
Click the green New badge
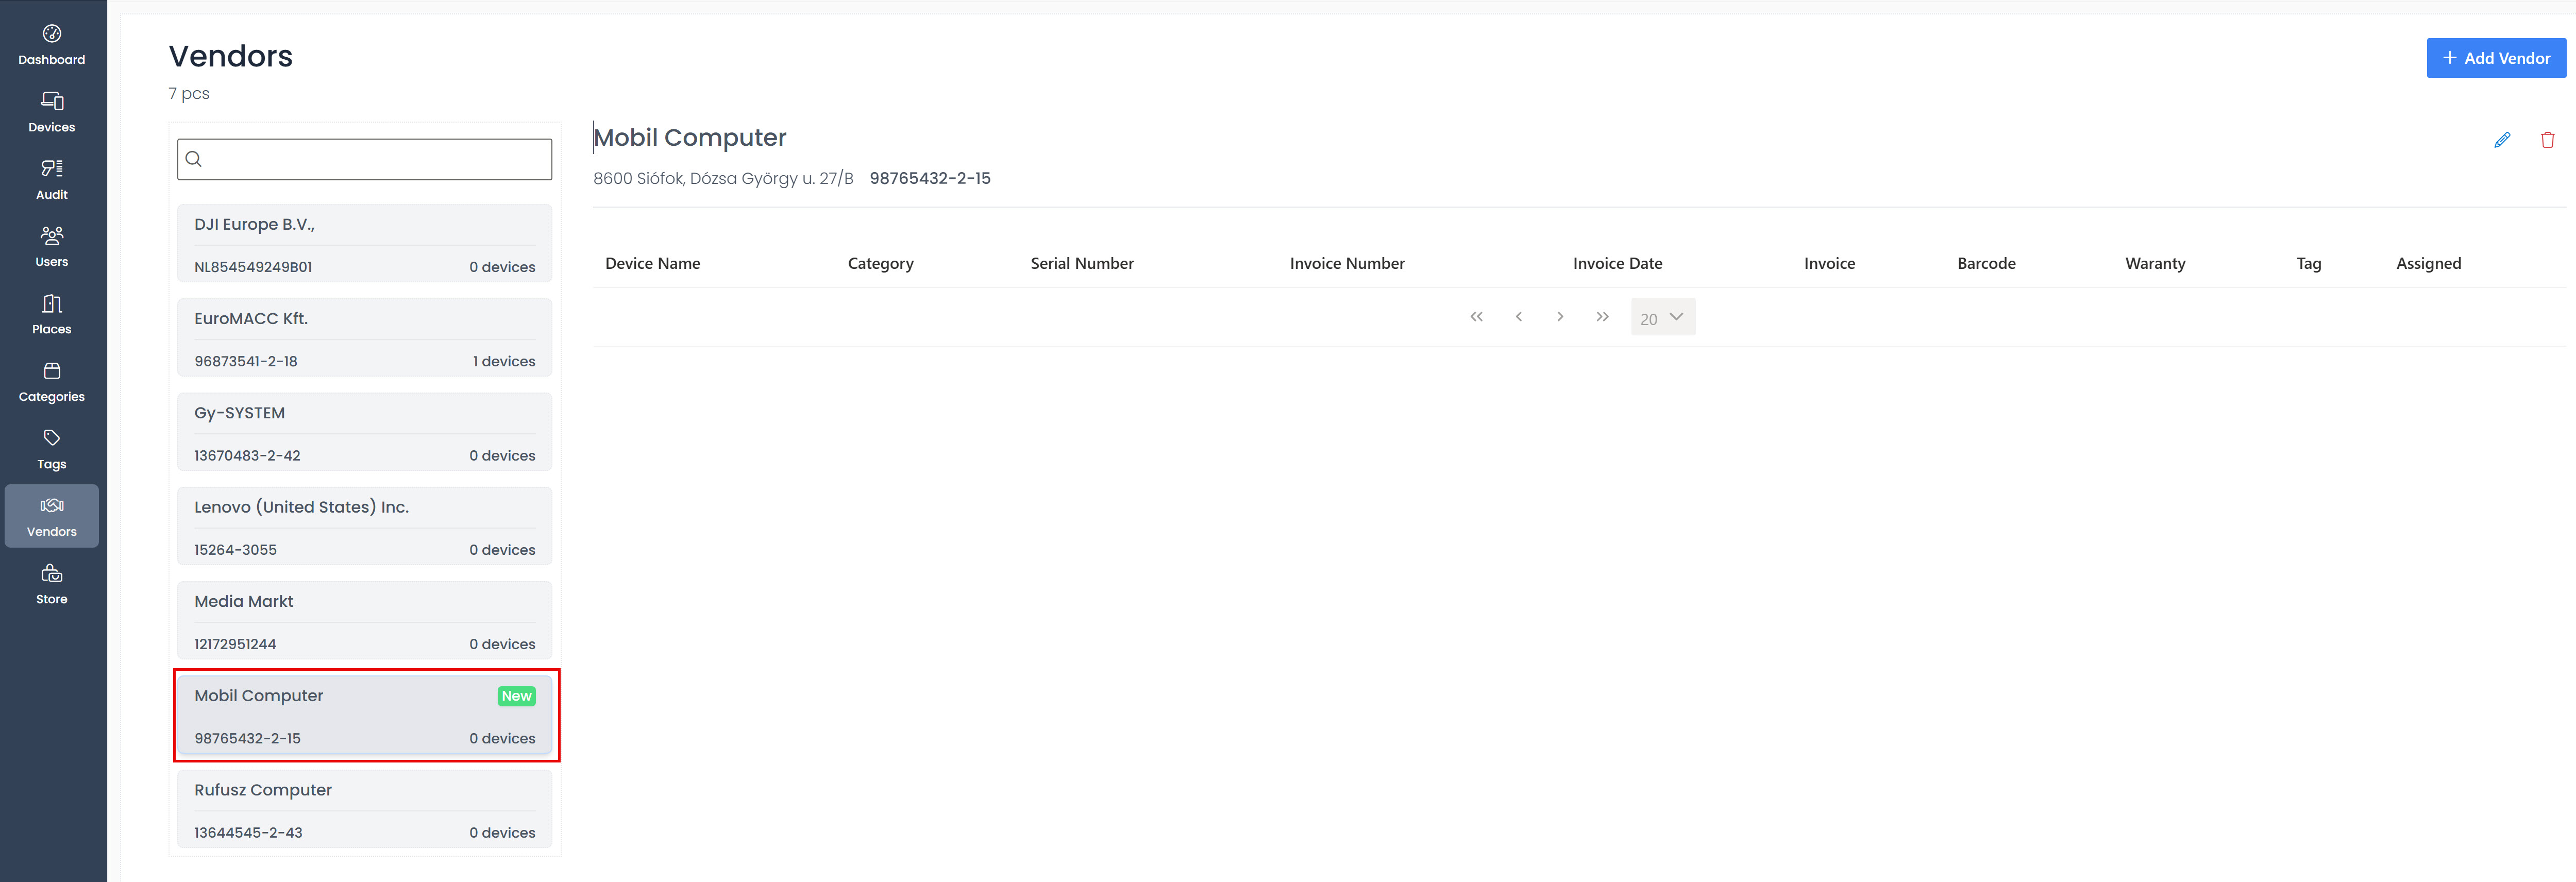517,696
